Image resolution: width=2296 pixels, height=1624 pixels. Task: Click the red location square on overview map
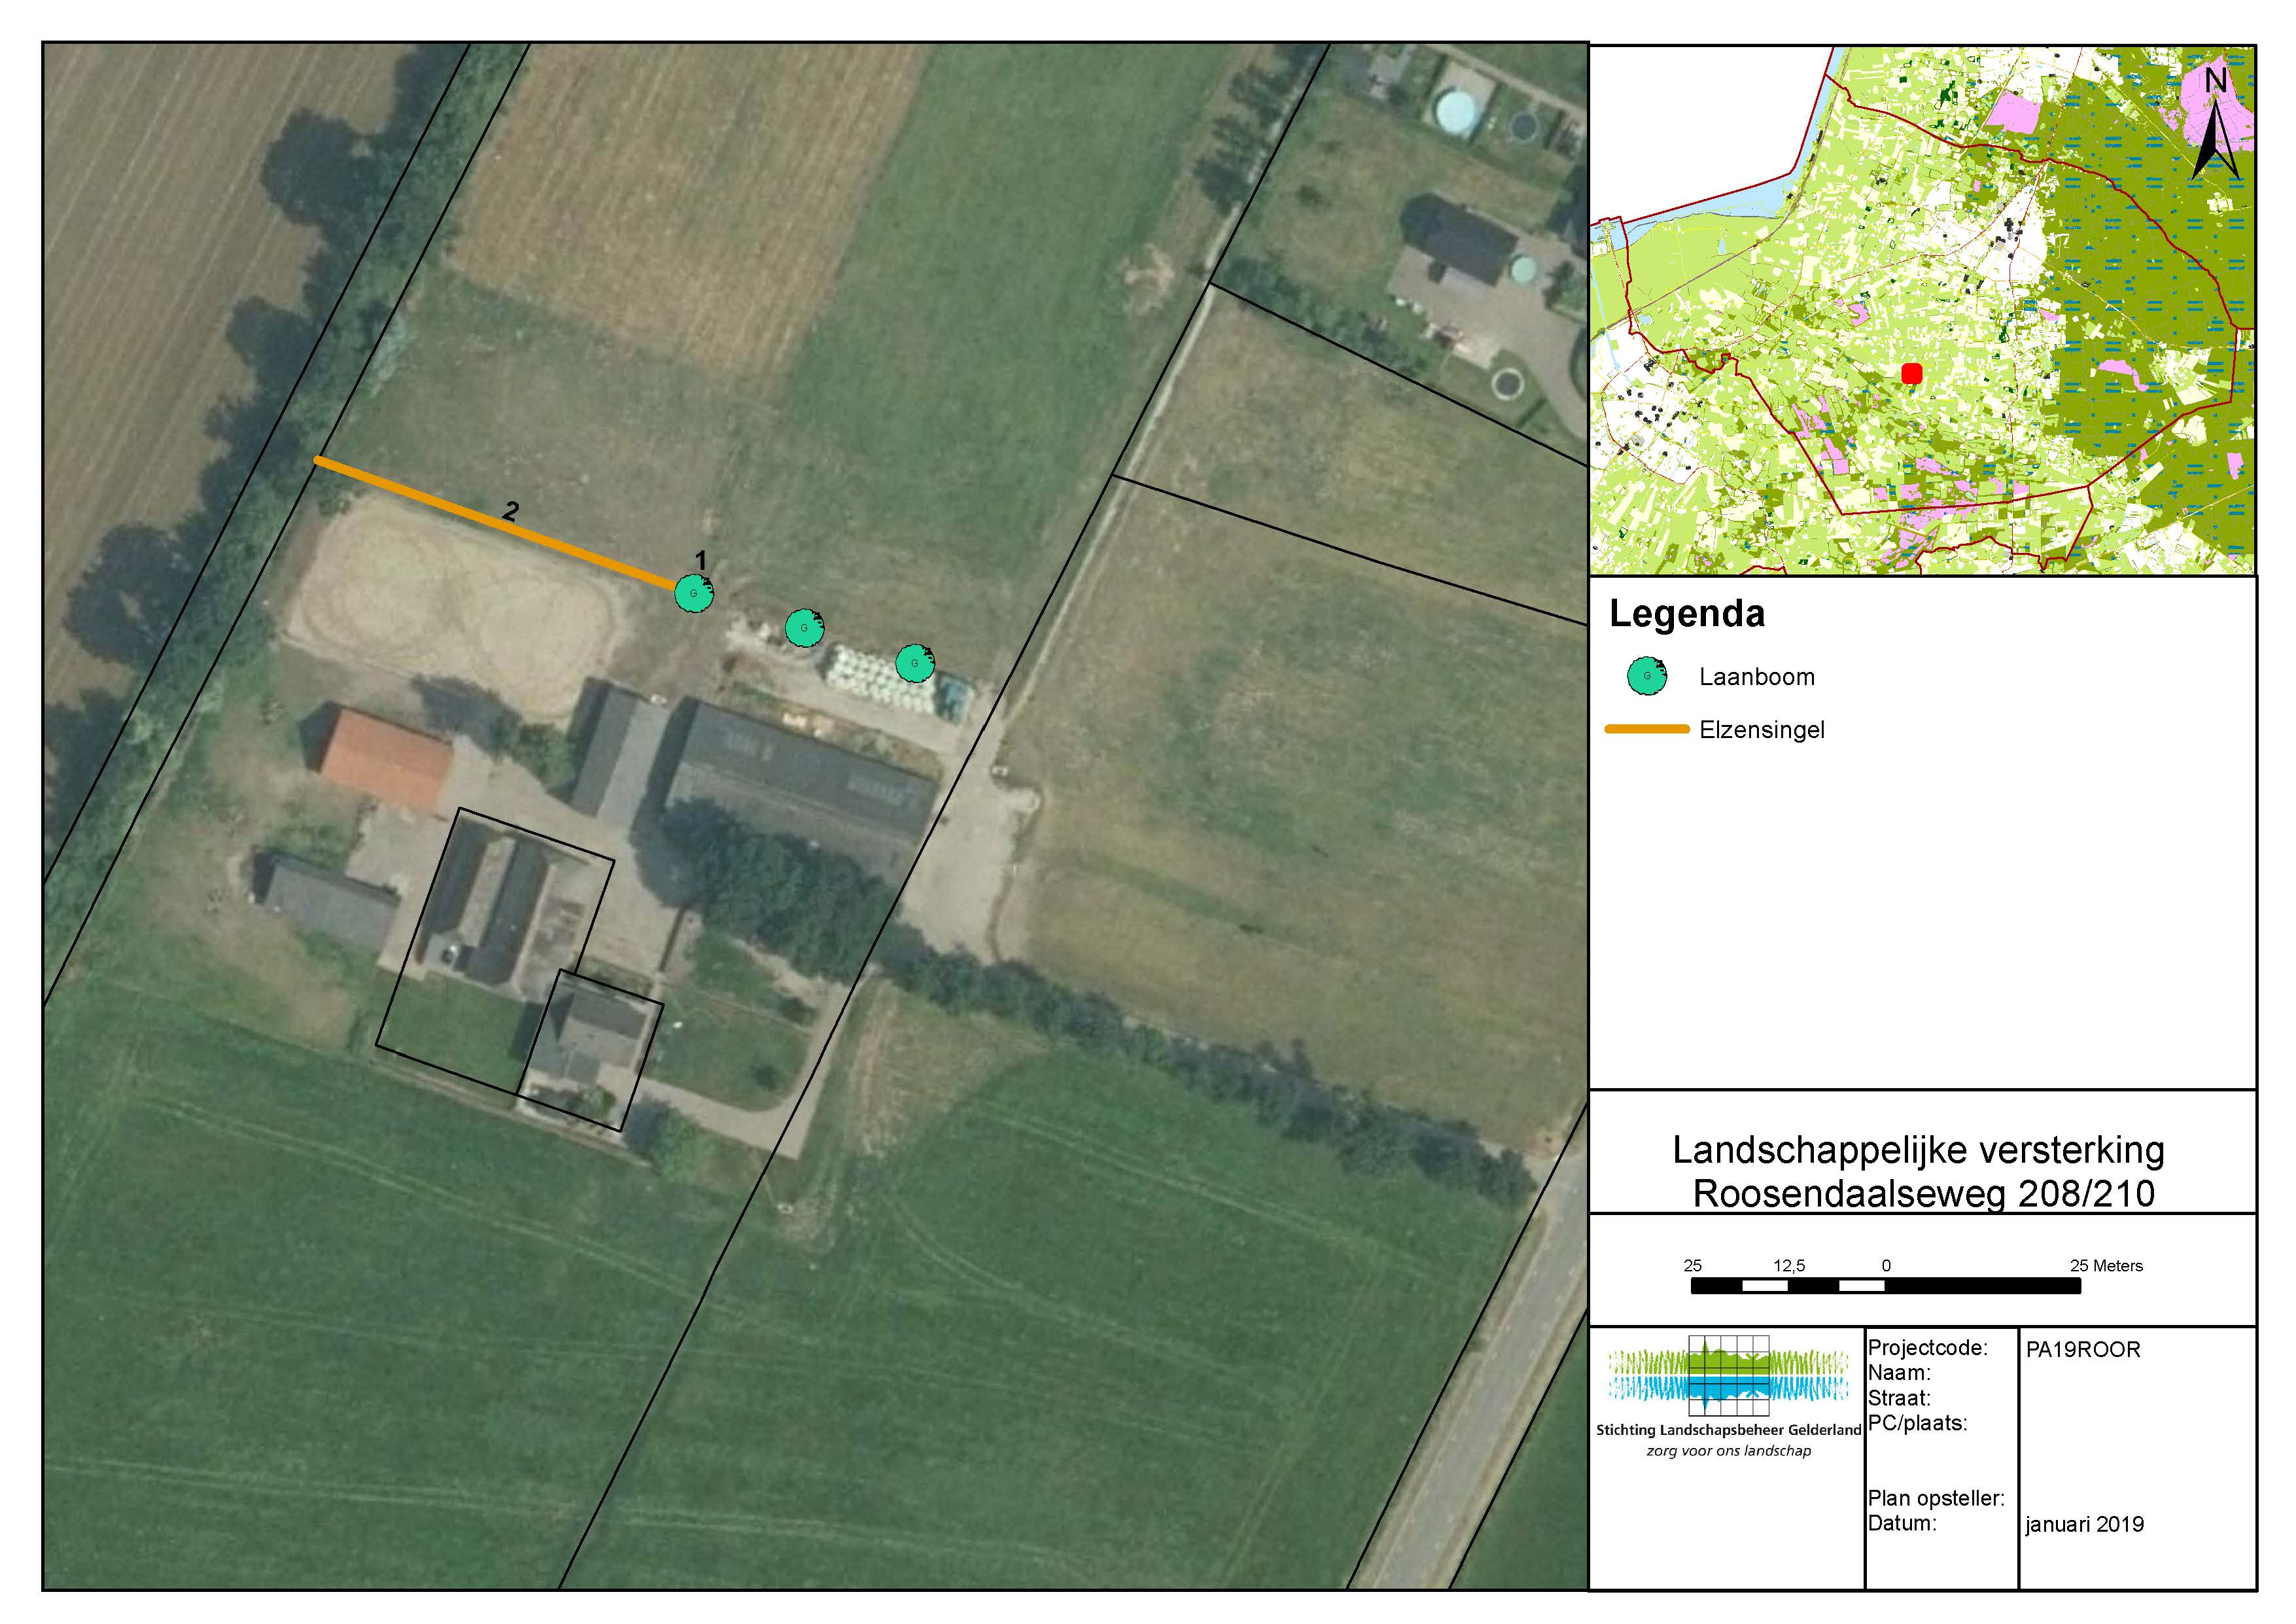1911,373
